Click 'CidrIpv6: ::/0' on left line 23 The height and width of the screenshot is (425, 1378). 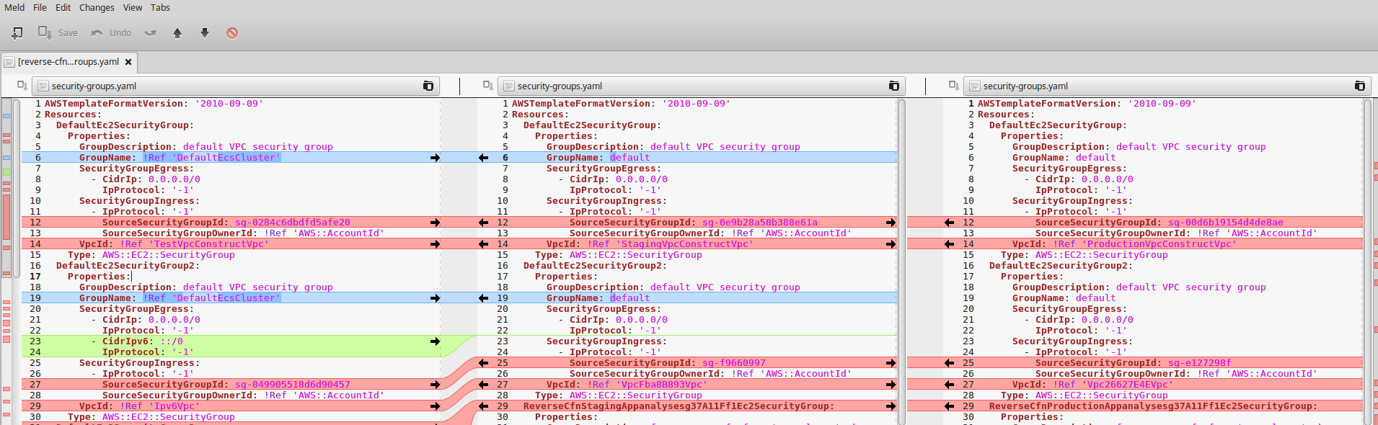tap(143, 341)
